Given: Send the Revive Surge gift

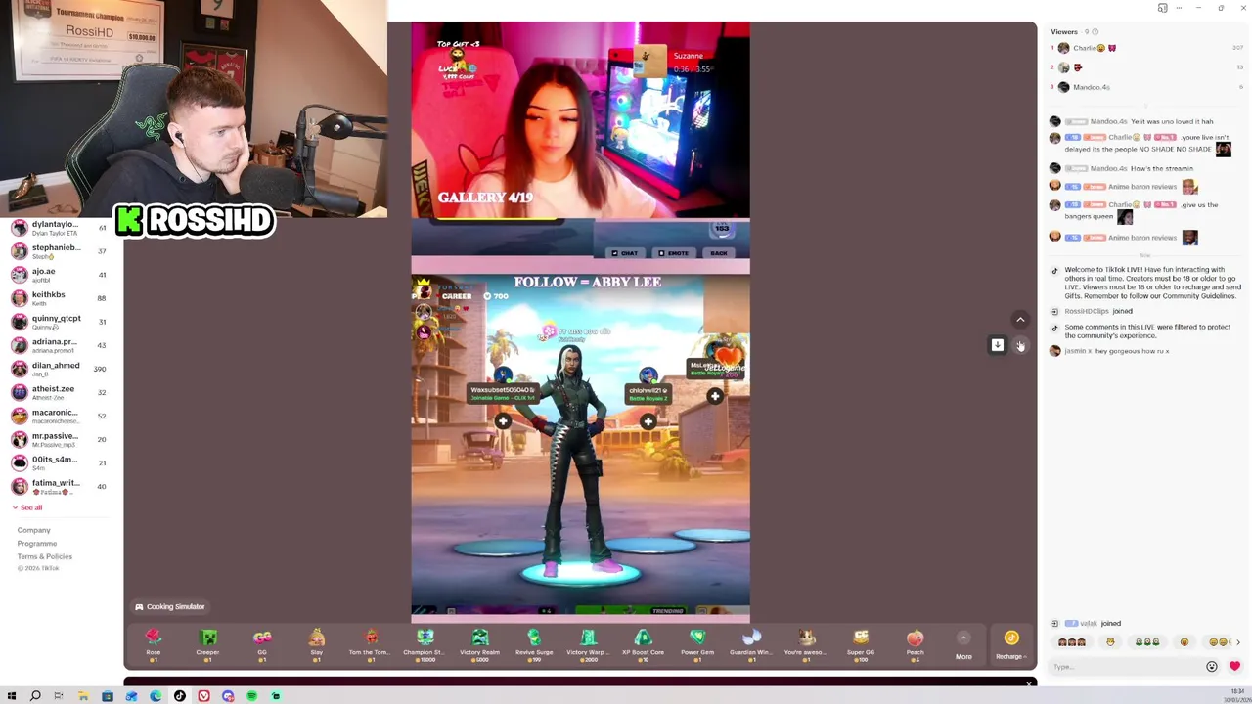Looking at the screenshot, I should click(x=534, y=645).
